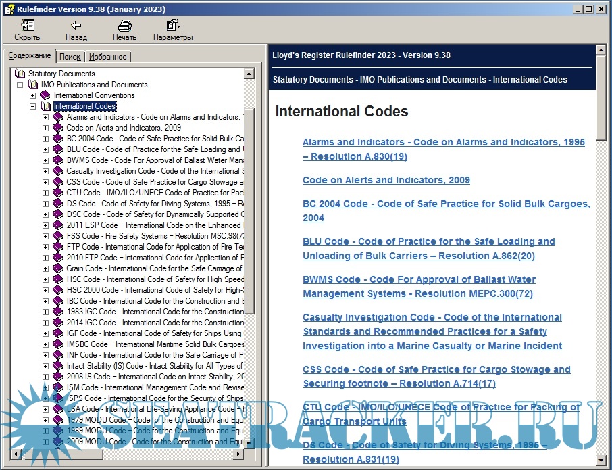The height and width of the screenshot is (470, 612).
Task: Switch to the Поиск tab
Action: click(70, 56)
